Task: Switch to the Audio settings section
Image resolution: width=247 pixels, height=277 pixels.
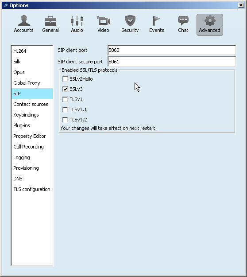Action: click(77, 24)
